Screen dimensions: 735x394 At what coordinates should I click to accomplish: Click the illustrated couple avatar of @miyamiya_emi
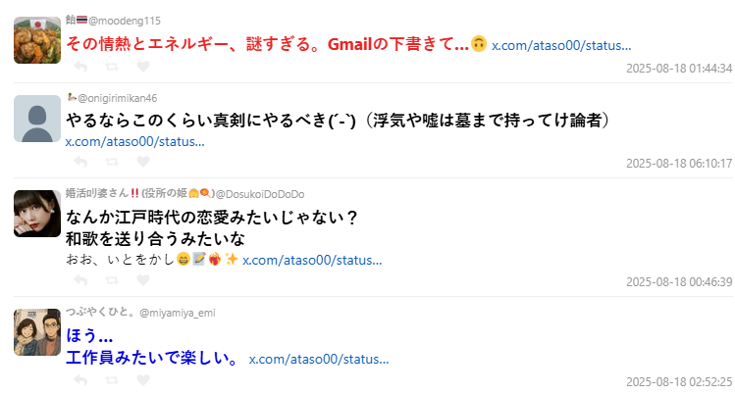37,332
